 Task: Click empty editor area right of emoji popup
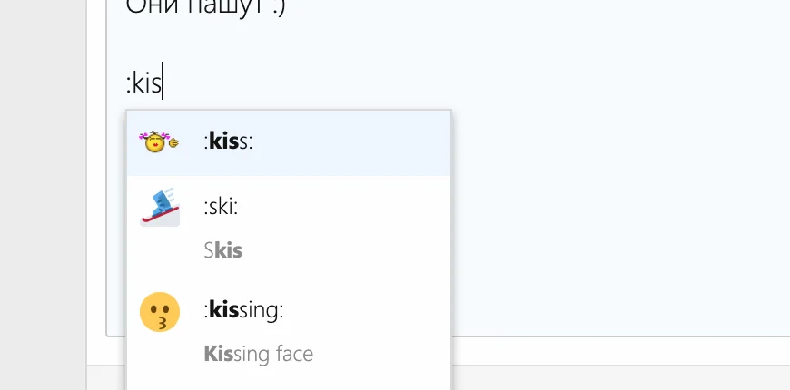tap(617, 227)
